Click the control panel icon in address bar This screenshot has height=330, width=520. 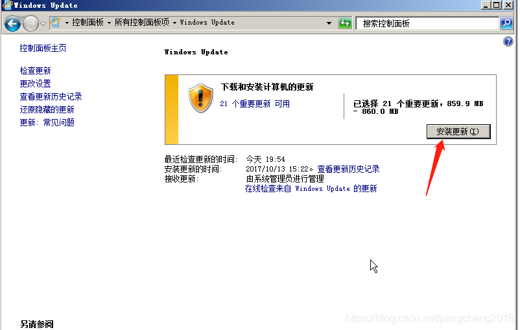pyautogui.click(x=55, y=23)
